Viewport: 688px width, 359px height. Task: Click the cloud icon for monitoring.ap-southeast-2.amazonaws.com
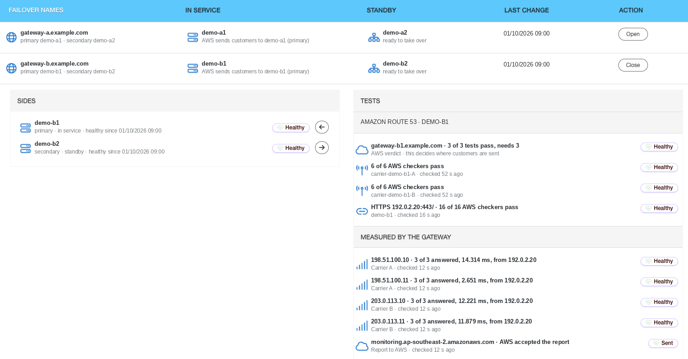click(362, 346)
